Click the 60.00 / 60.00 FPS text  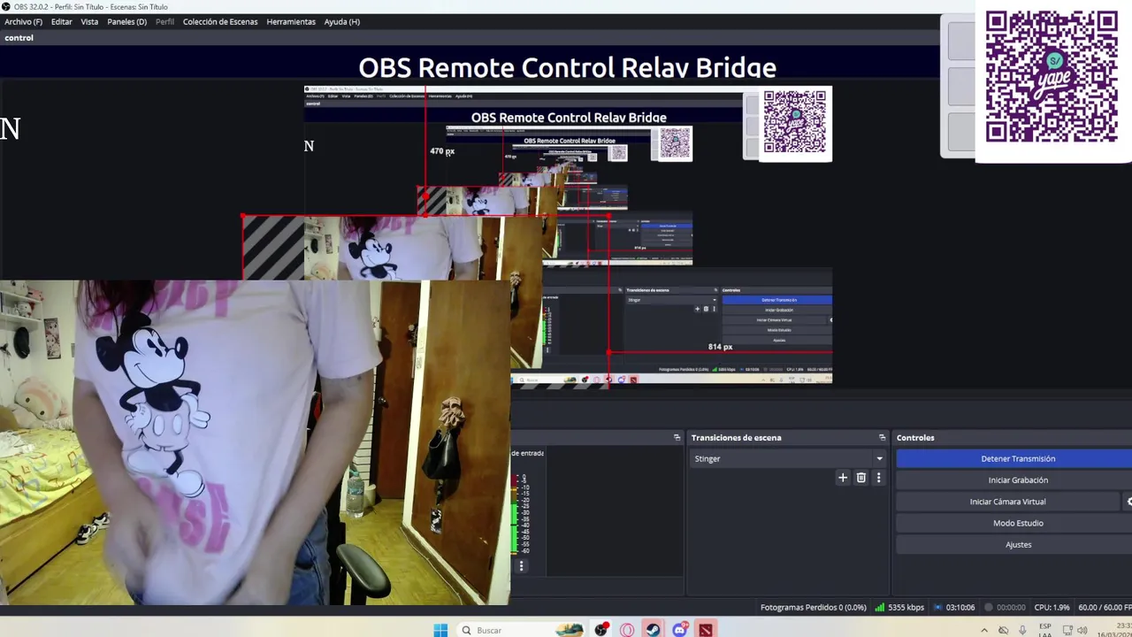point(1105,607)
